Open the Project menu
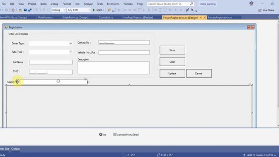 coord(32,4)
